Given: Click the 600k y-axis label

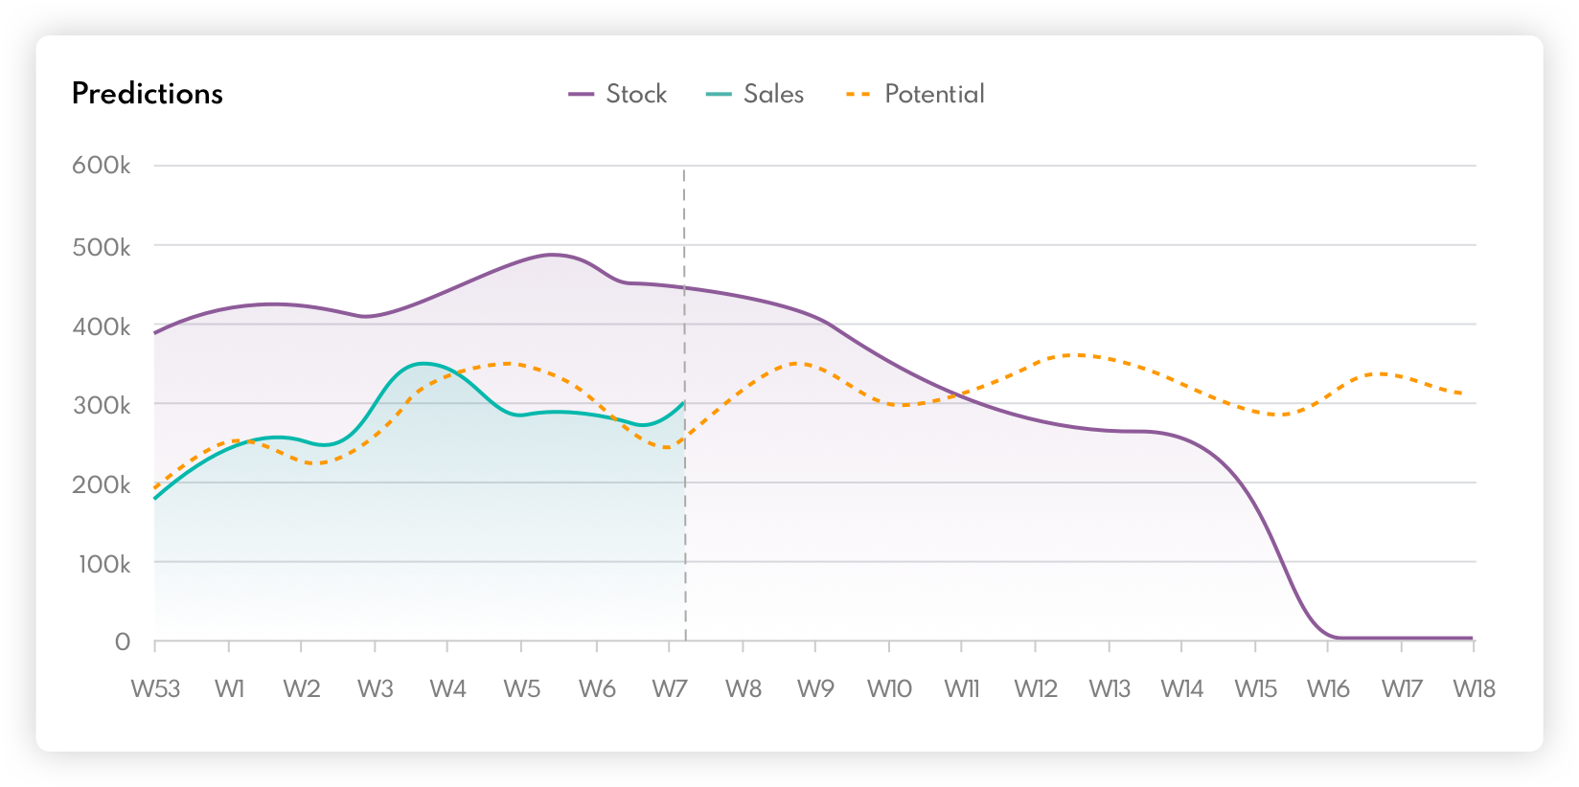Looking at the screenshot, I should pos(102,166).
